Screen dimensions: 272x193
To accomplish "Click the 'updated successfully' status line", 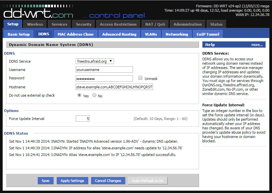I will pos(92,155).
